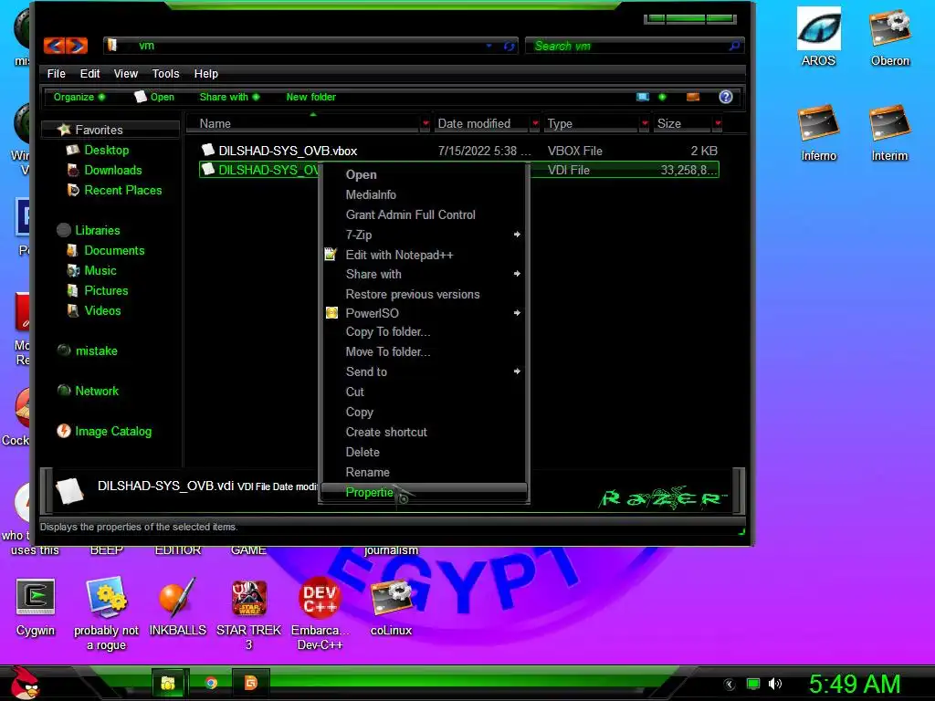Click the blue help question mark

(726, 97)
